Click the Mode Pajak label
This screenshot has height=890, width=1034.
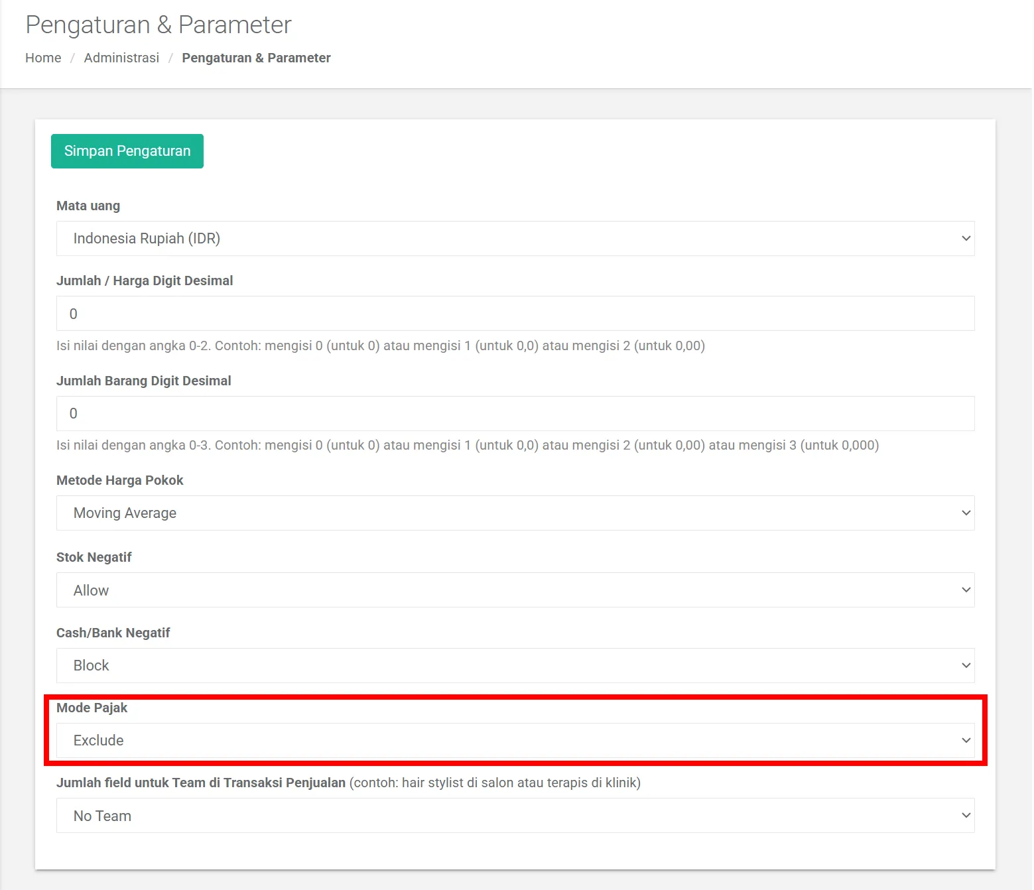click(x=92, y=708)
